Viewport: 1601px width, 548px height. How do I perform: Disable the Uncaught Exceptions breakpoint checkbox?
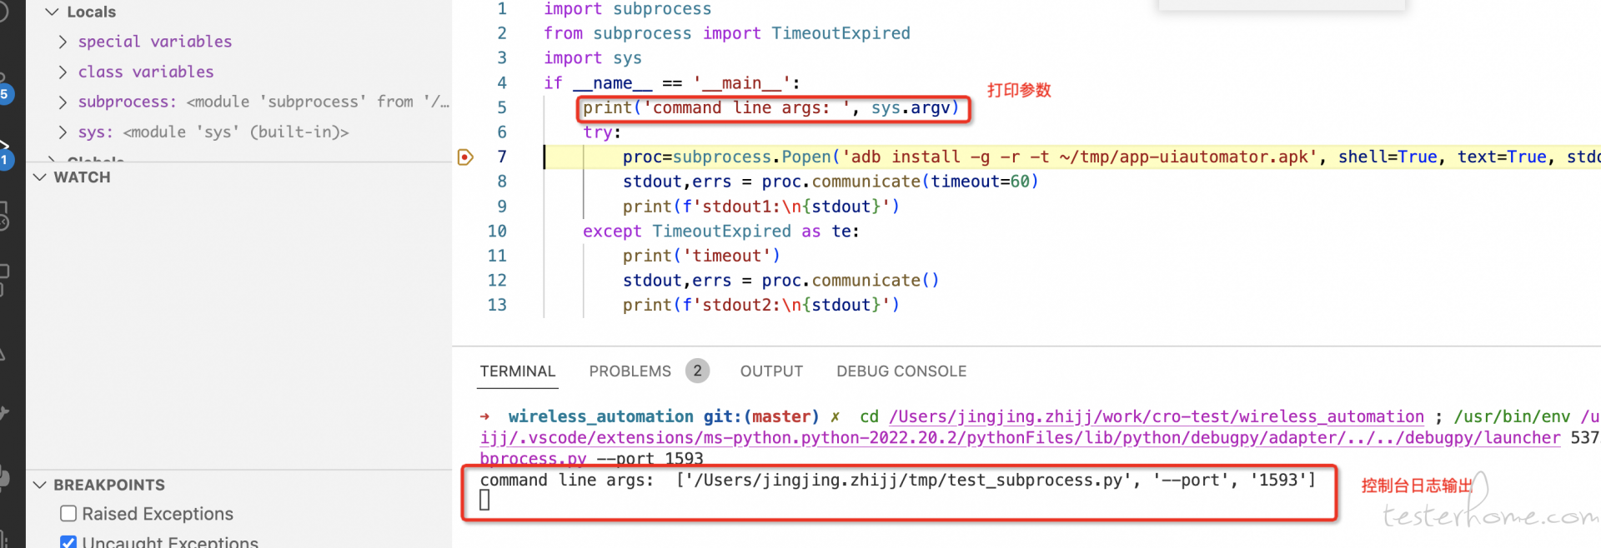click(x=68, y=541)
